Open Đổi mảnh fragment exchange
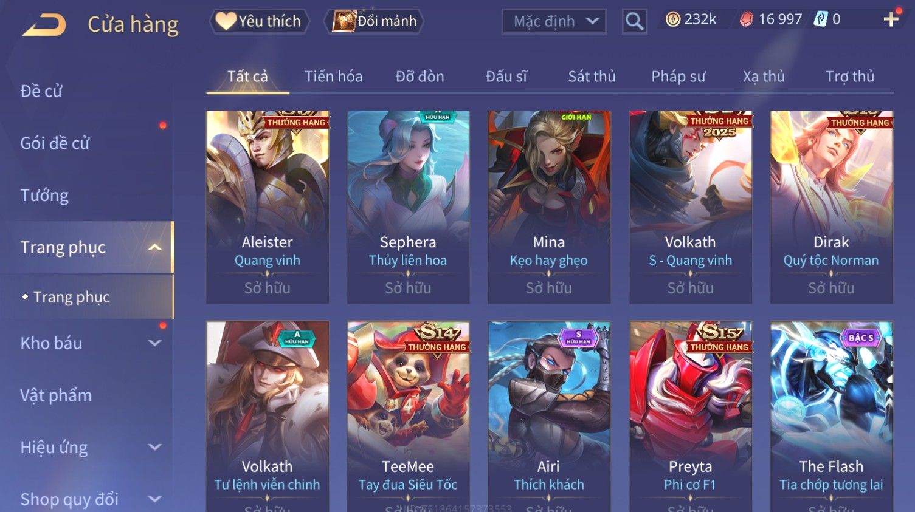Viewport: 915px width, 512px height. click(376, 21)
